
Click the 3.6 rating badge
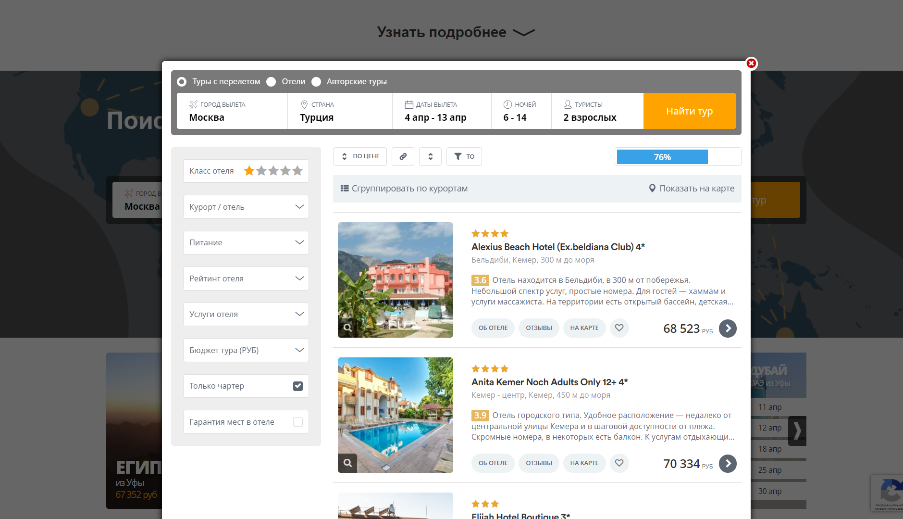point(480,280)
